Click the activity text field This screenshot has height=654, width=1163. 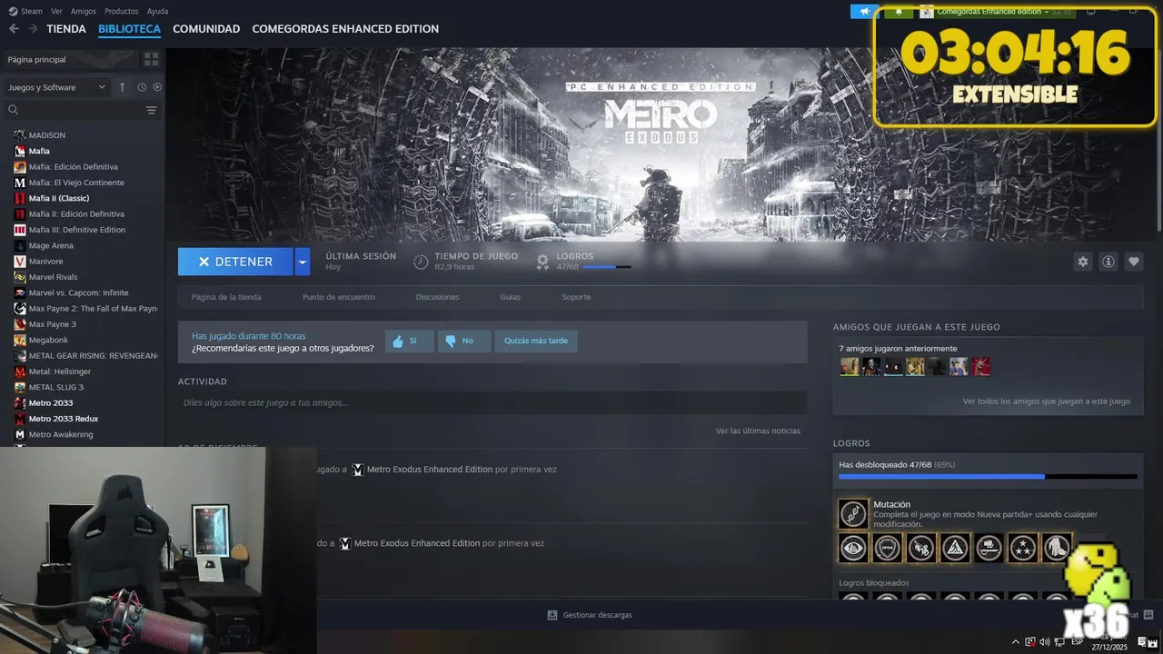pyautogui.click(x=492, y=402)
